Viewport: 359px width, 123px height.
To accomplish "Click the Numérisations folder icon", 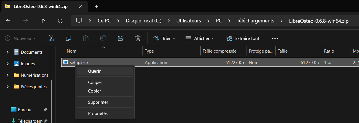I will (16, 75).
